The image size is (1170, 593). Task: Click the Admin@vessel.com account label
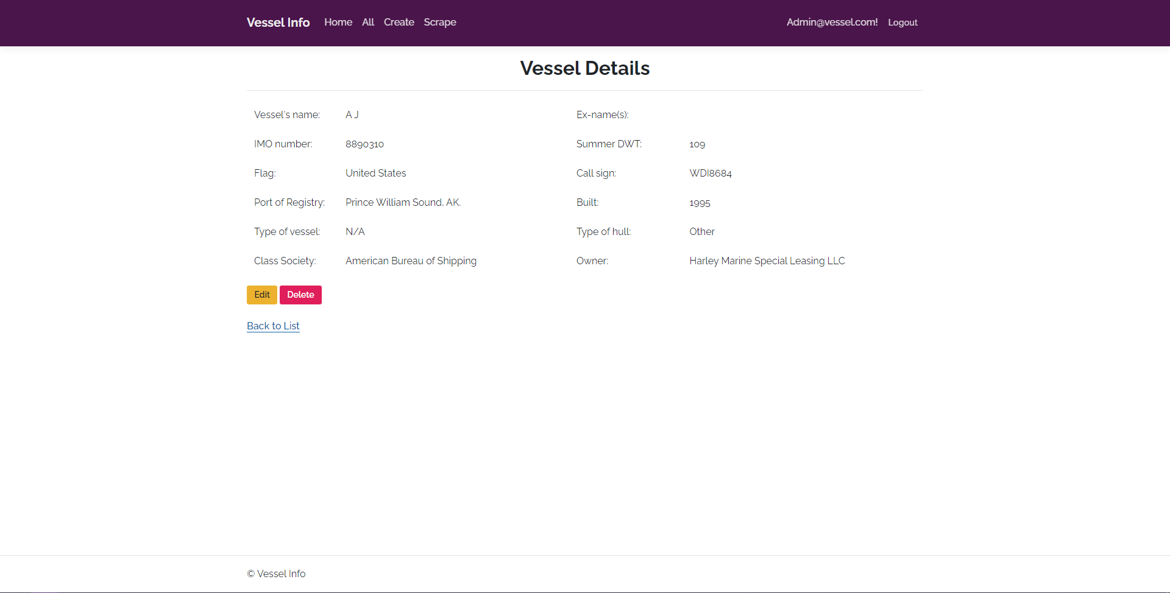(x=832, y=23)
